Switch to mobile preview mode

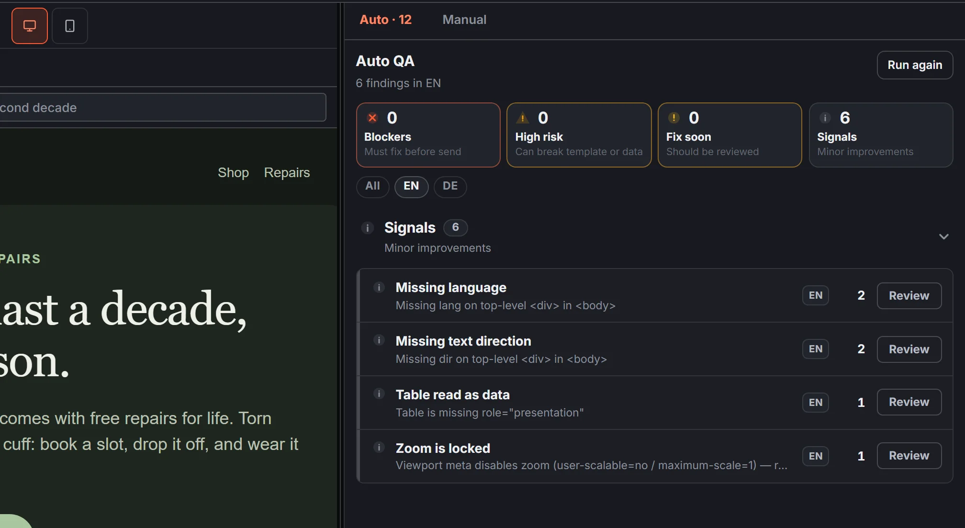pyautogui.click(x=70, y=26)
